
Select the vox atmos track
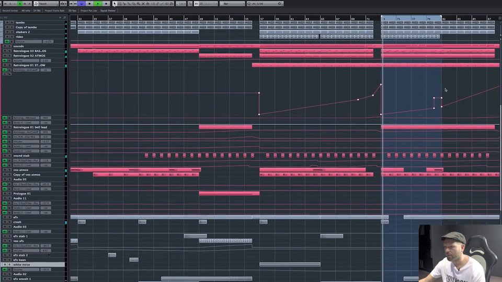20,170
